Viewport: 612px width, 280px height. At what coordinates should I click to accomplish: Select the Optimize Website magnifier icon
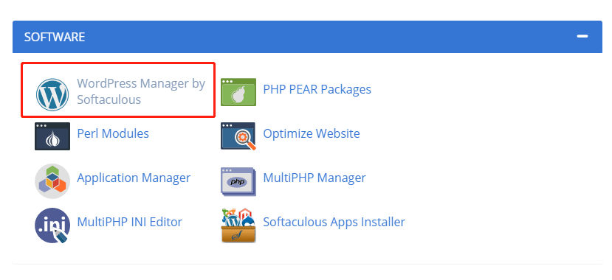pos(238,136)
